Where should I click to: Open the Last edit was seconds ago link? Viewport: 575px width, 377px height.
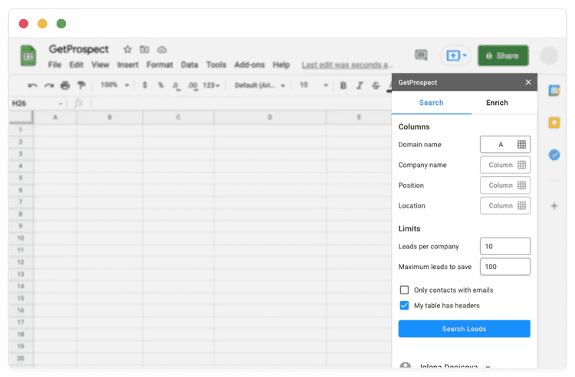click(x=347, y=65)
